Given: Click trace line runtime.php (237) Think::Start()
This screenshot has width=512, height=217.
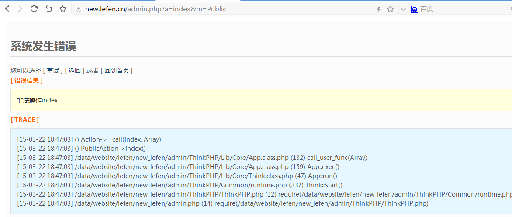Looking at the screenshot, I should (x=180, y=185).
